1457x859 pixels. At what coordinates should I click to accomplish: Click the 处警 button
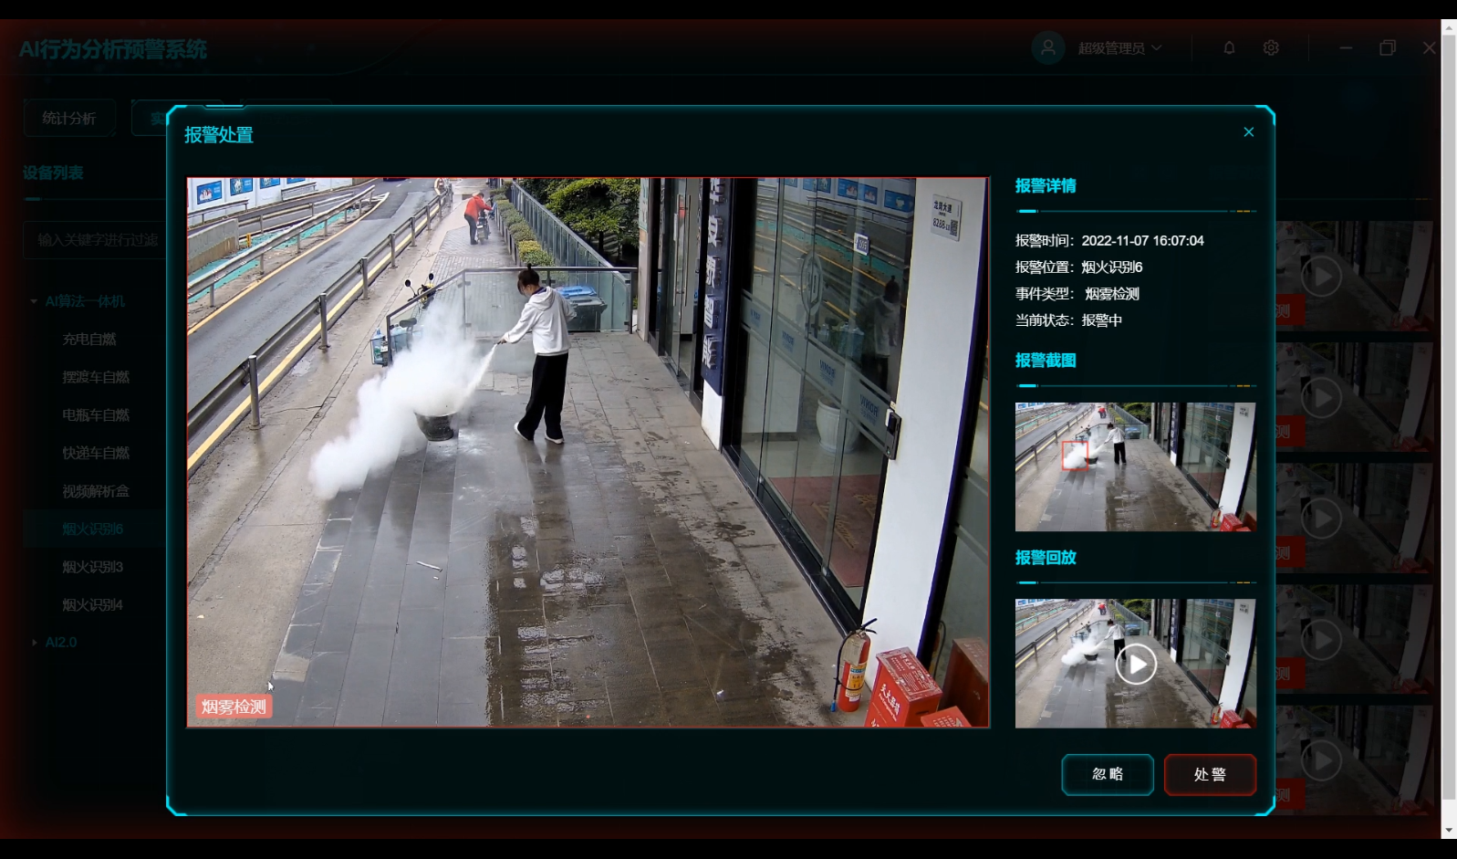1210,774
